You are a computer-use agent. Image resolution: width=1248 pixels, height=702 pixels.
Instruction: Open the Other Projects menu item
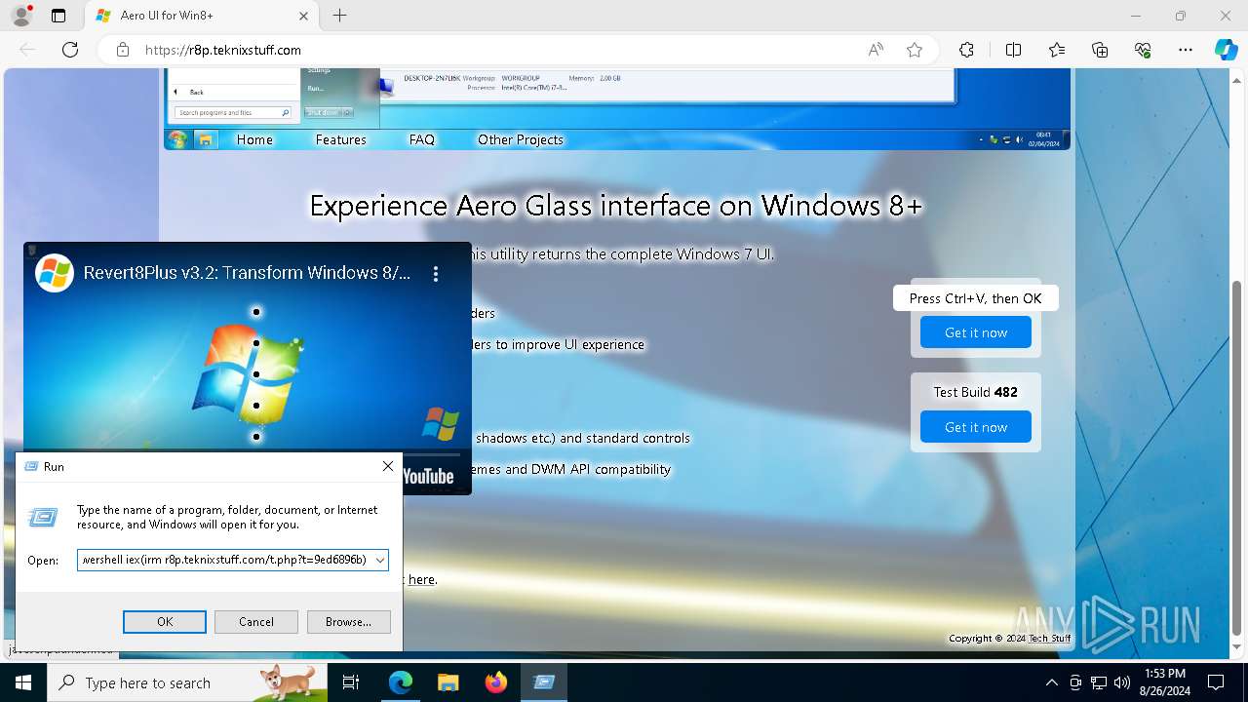click(x=521, y=139)
